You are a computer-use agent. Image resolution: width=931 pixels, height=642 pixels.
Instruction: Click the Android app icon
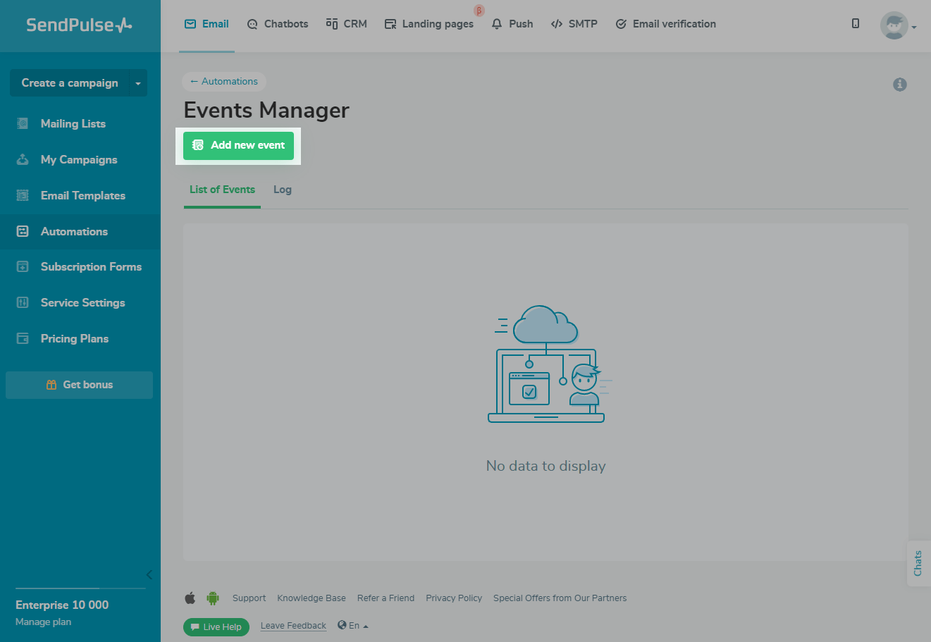pyautogui.click(x=213, y=598)
